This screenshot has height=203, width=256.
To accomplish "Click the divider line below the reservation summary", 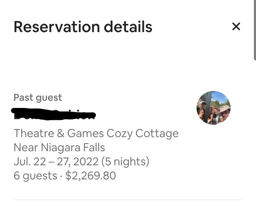I will [127, 200].
